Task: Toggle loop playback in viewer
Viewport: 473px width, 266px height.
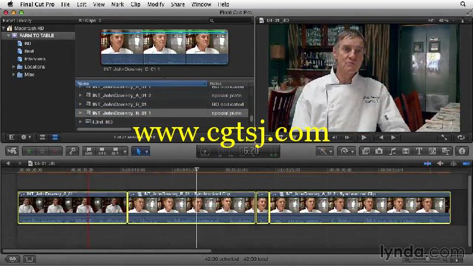Action: tap(461, 138)
